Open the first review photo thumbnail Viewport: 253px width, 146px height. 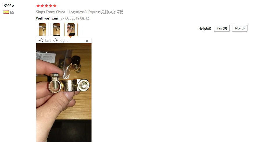tap(42, 29)
